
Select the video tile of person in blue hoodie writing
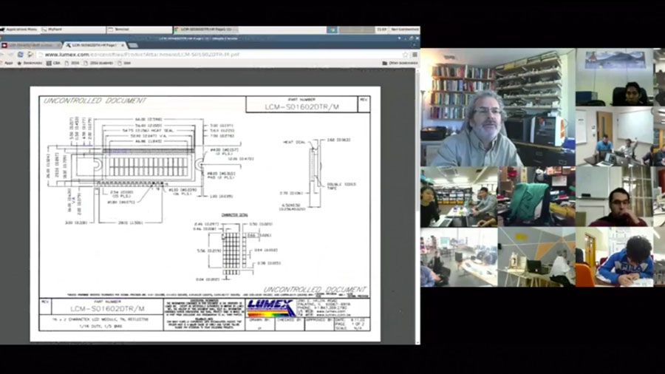[x=615, y=257]
